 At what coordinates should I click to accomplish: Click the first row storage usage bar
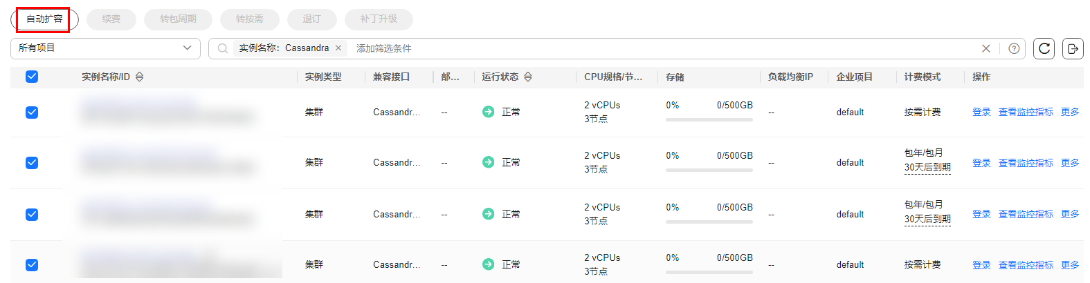pyautogui.click(x=709, y=119)
